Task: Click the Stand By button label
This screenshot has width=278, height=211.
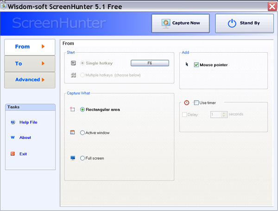Action: [x=250, y=23]
